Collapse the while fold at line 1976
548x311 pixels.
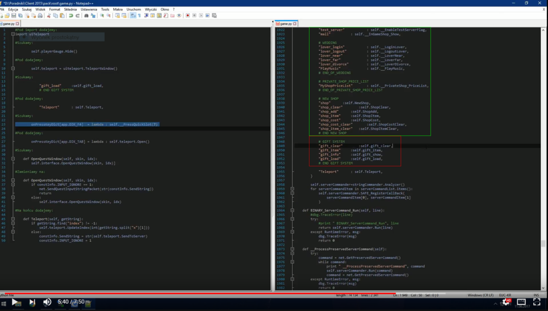pos(292,262)
